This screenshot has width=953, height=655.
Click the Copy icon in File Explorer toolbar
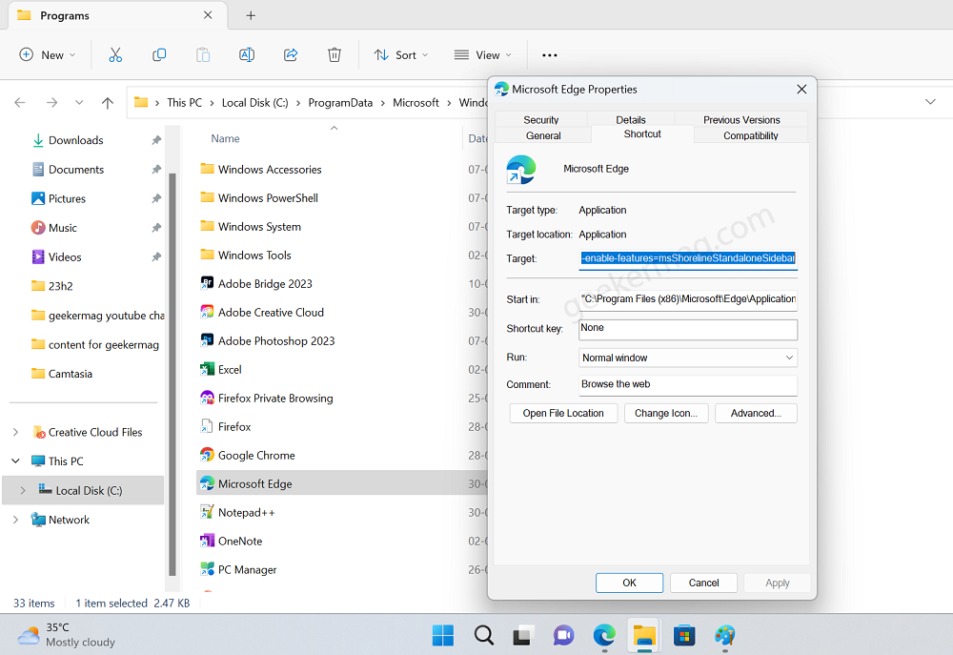tap(159, 54)
